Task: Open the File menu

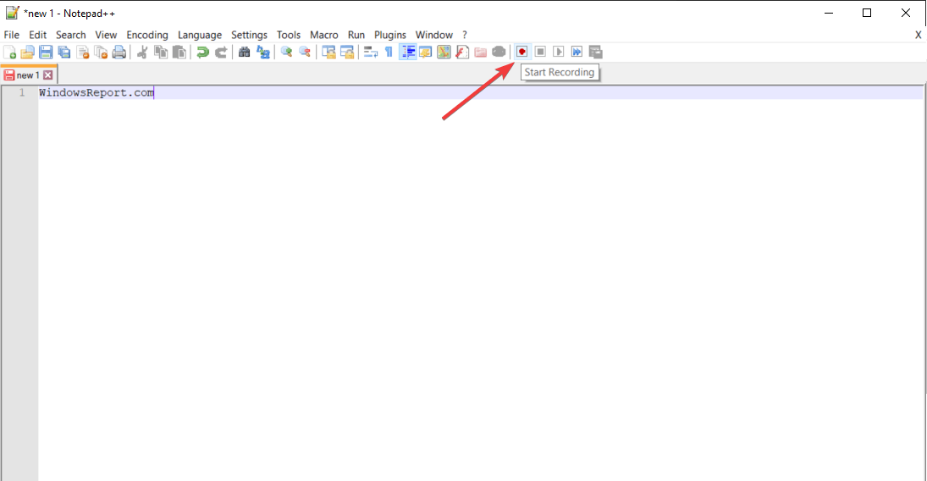Action: [11, 35]
